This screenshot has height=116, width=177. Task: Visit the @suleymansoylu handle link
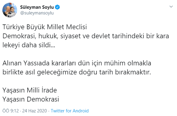click(37, 13)
